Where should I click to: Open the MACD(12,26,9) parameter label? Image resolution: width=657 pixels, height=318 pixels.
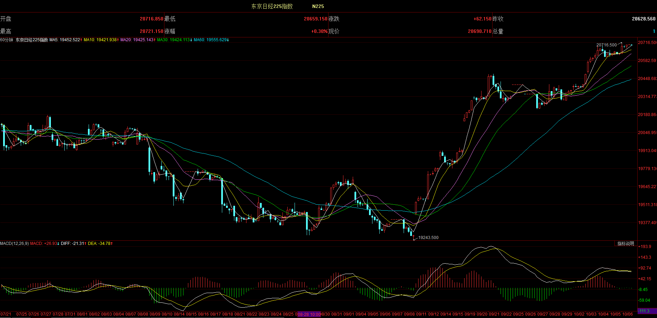(15, 244)
